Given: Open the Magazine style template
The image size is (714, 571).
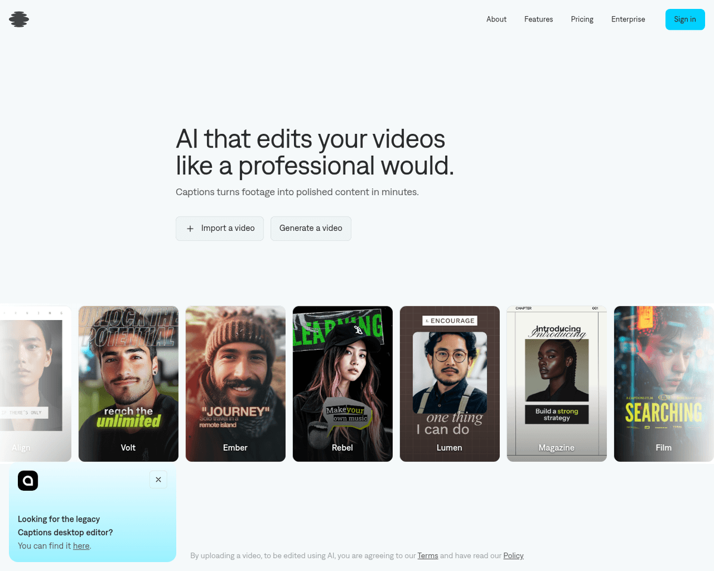Looking at the screenshot, I should (557, 384).
